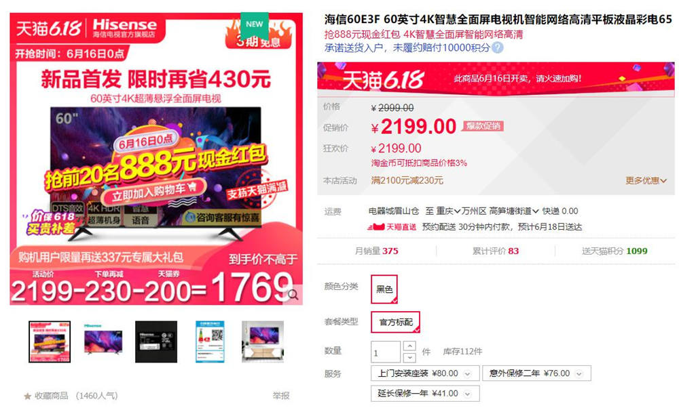Click the 举报 report link
Viewport: 679px width, 412px height.
coord(280,396)
